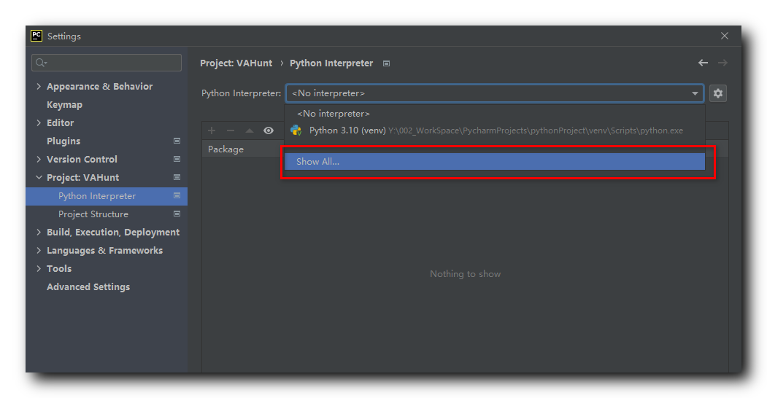Click the uninstall package minus icon
Image resolution: width=767 pixels, height=398 pixels.
coord(231,130)
